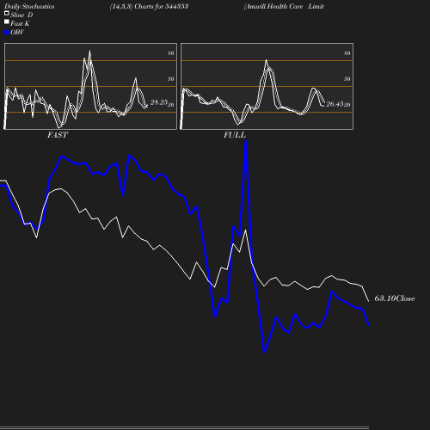Click the 'Slow D' legend label
This screenshot has height=430, width=430.
click(x=21, y=15)
